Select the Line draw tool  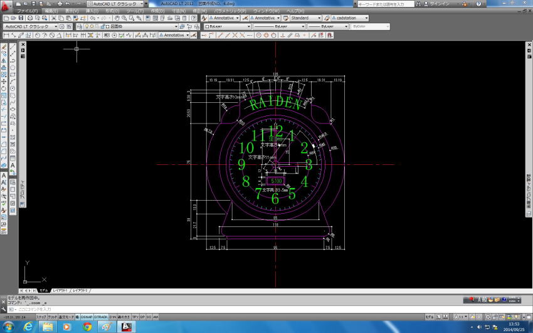click(x=13, y=46)
